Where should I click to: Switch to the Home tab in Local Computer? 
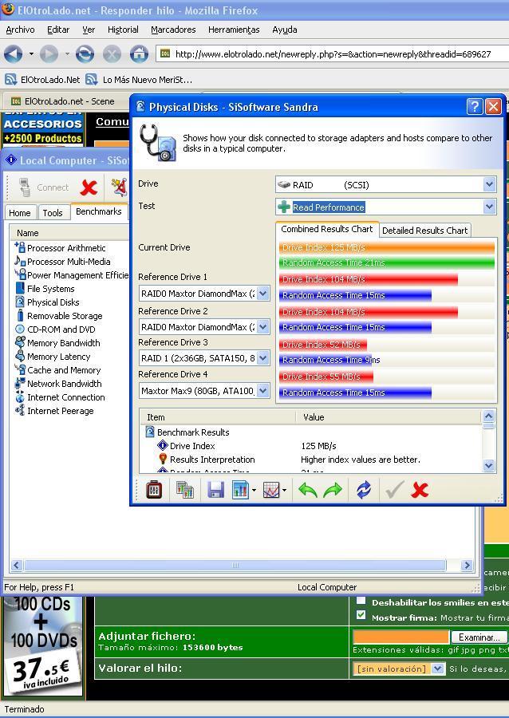pyautogui.click(x=20, y=213)
